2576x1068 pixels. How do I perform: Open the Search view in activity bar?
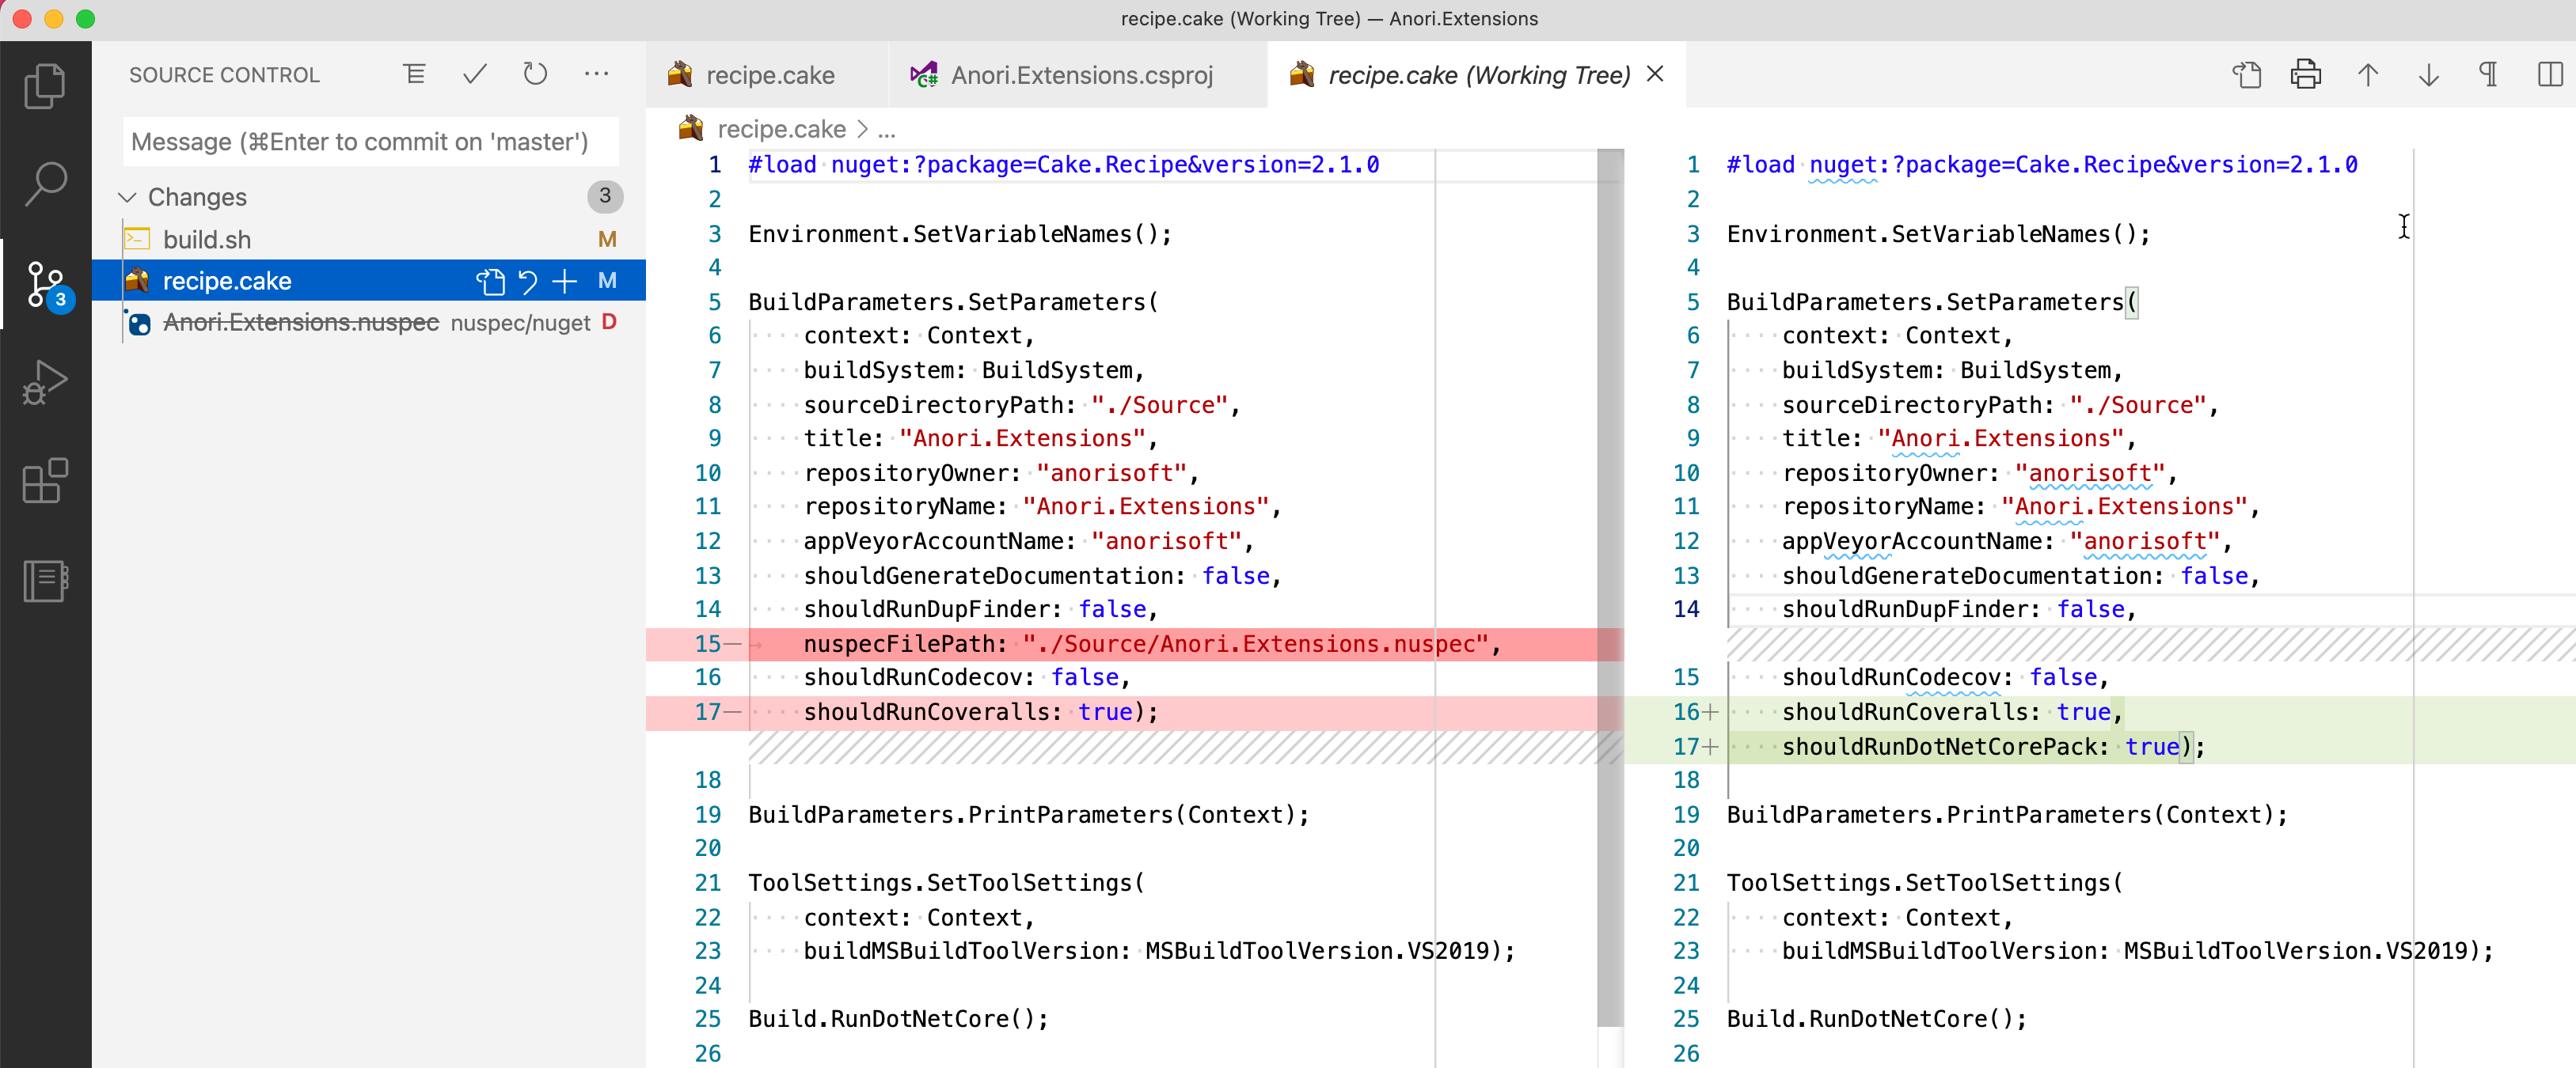(x=44, y=184)
